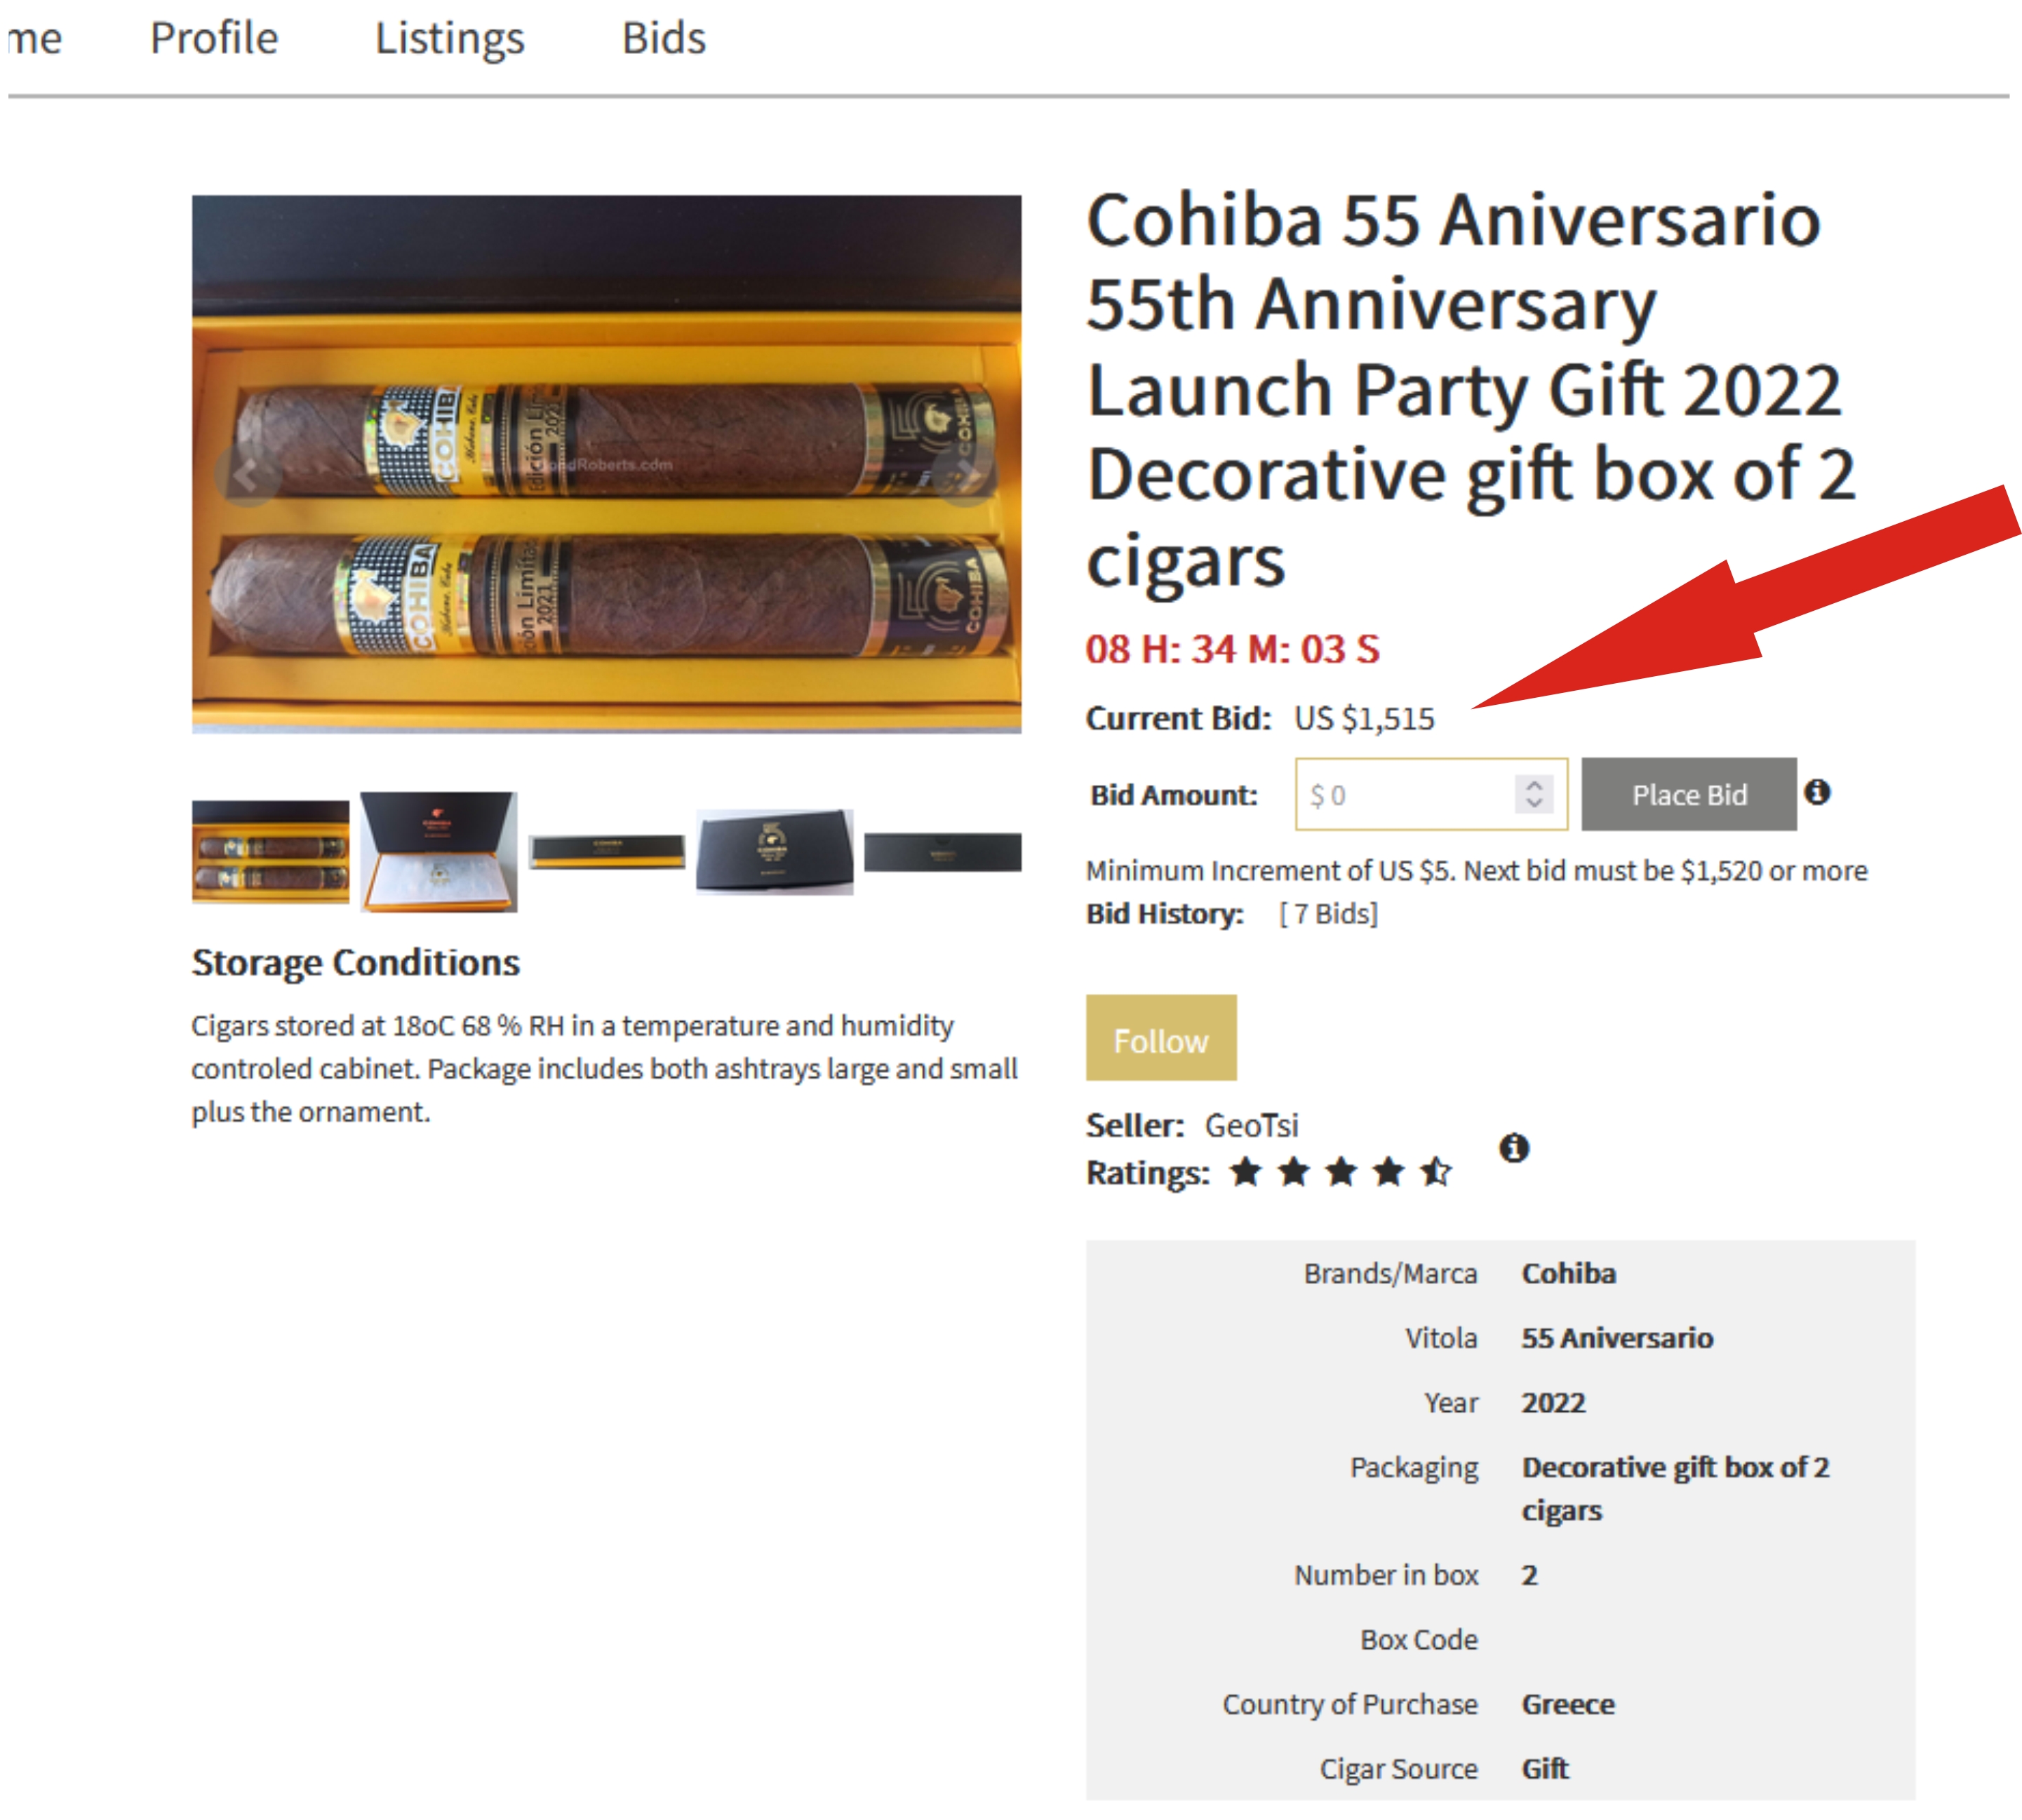Place Bid on the Cohiba auction
Viewport: 2022px width, 1820px height.
click(x=1689, y=794)
